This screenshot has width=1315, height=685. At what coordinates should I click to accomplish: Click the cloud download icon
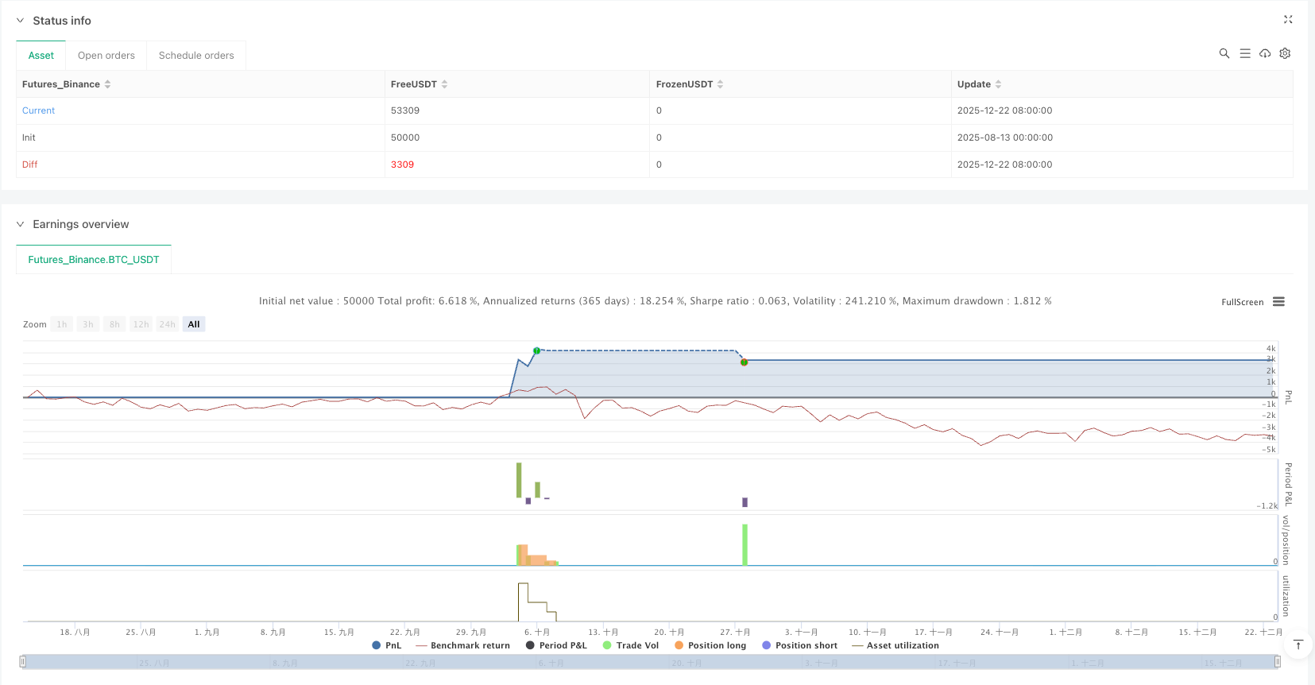click(1265, 53)
